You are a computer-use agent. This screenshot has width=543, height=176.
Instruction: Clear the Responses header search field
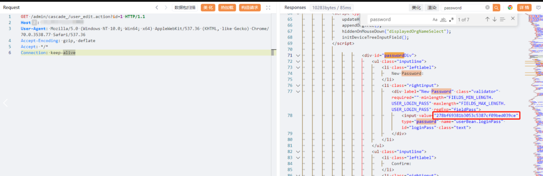pos(487,8)
